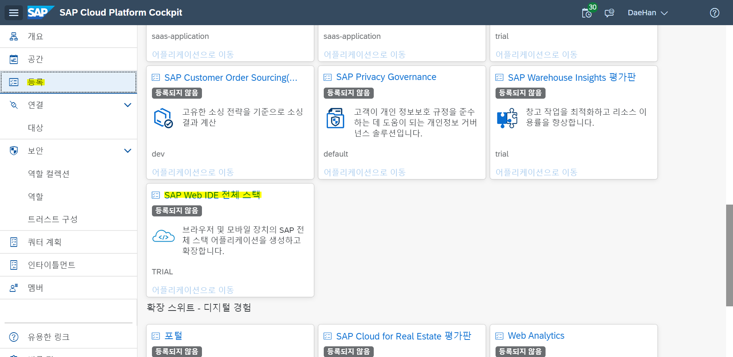Click 어플리케이션으로 이동 in SAP Web IDE tile
The width and height of the screenshot is (733, 357).
(x=193, y=290)
